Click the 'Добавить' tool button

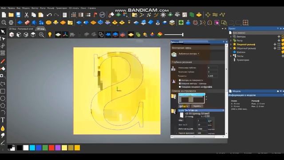(184, 106)
